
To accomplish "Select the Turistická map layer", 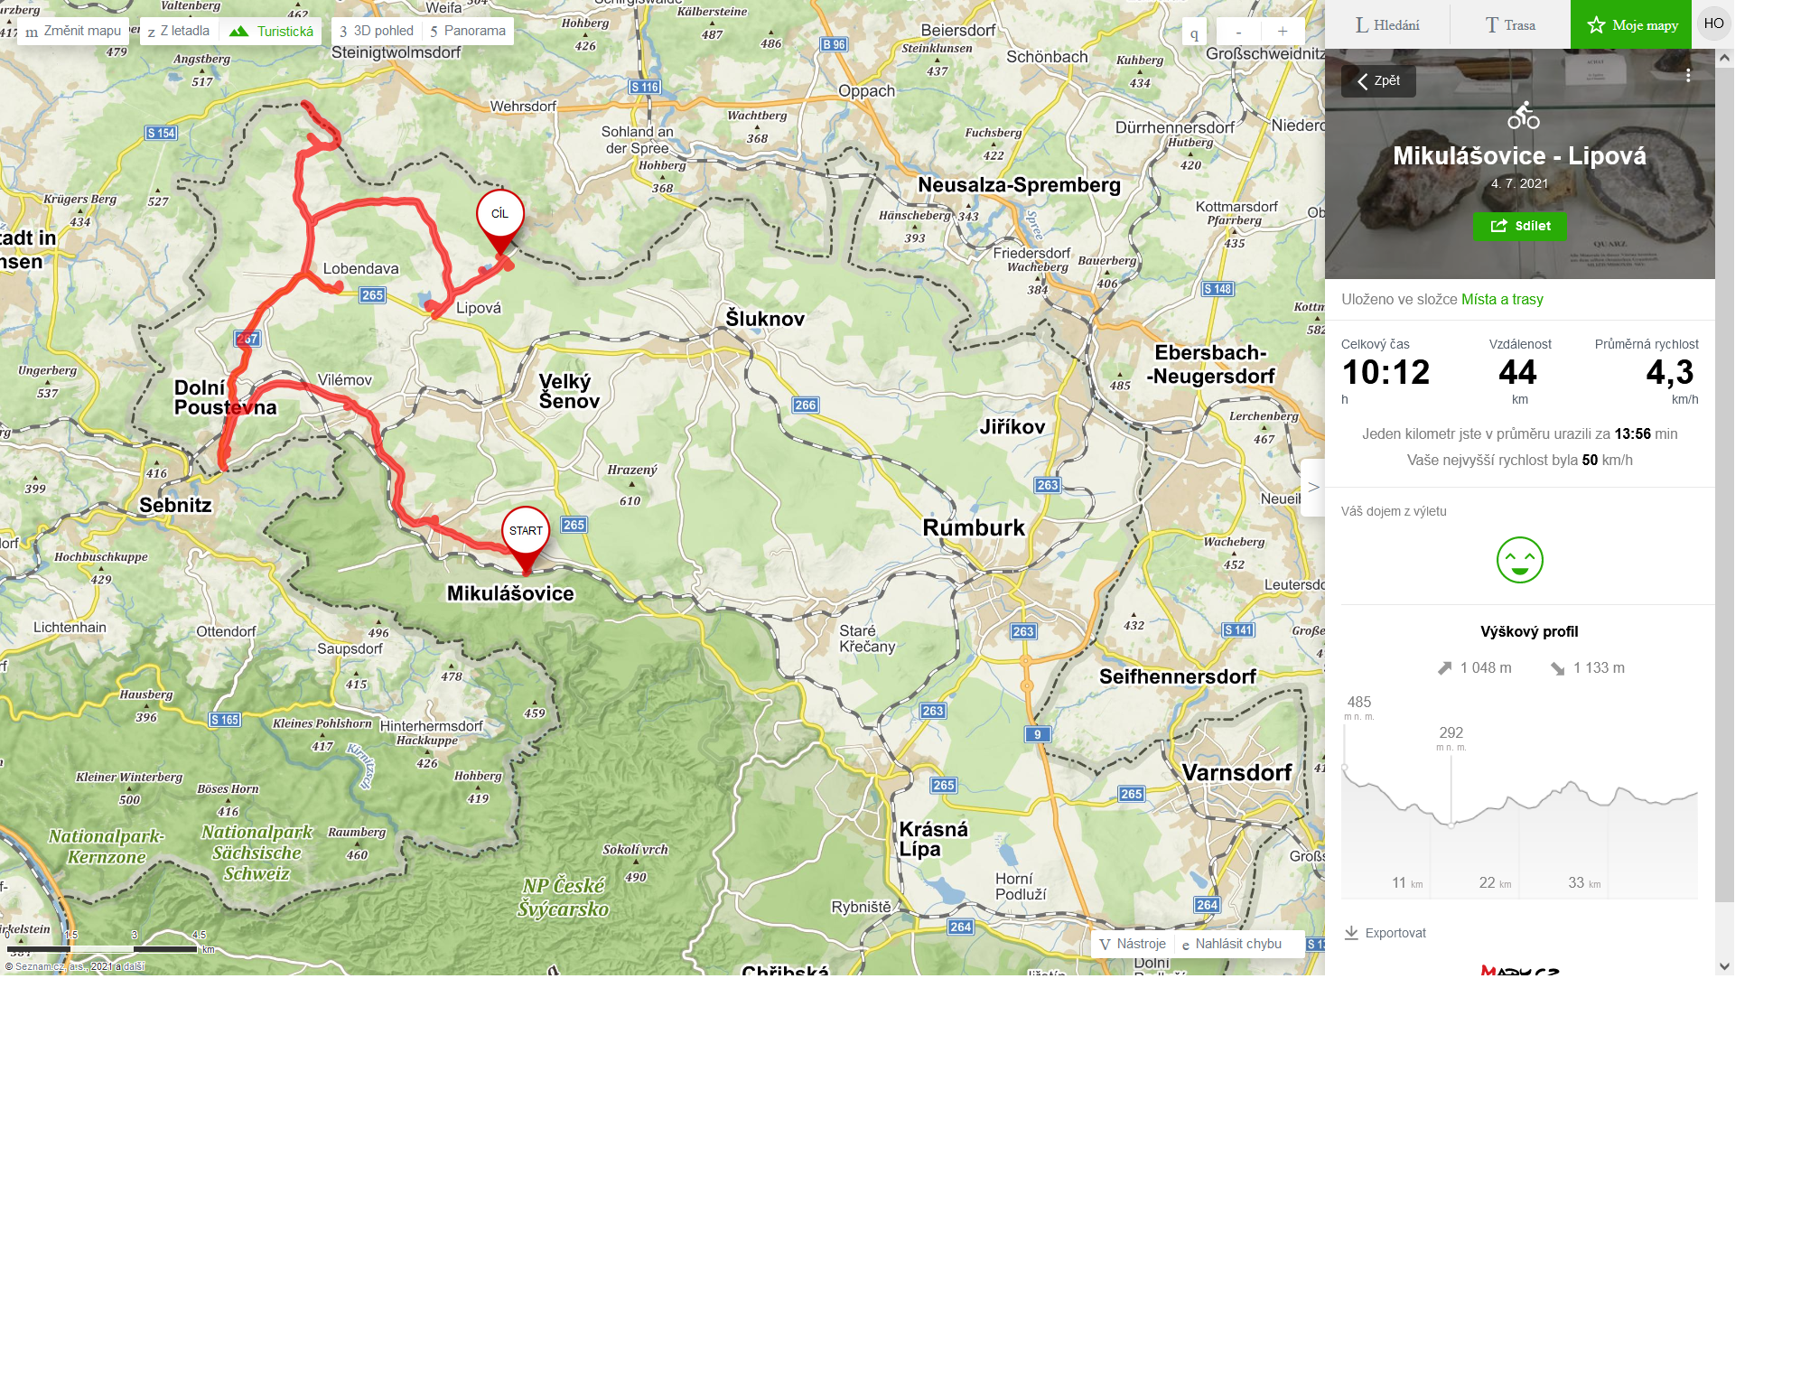I will point(271,31).
